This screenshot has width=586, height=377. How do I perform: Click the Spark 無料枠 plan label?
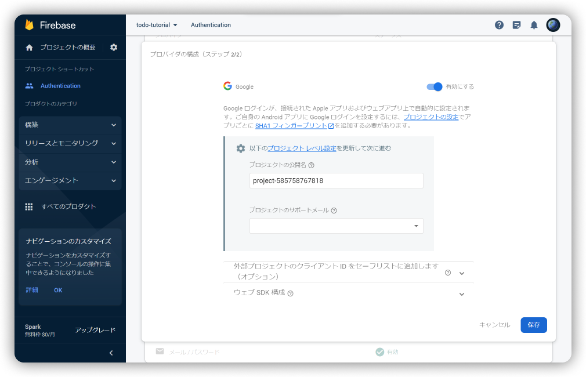tap(39, 330)
